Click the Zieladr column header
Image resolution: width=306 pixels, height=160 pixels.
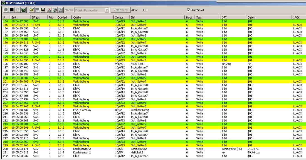click(x=122, y=17)
